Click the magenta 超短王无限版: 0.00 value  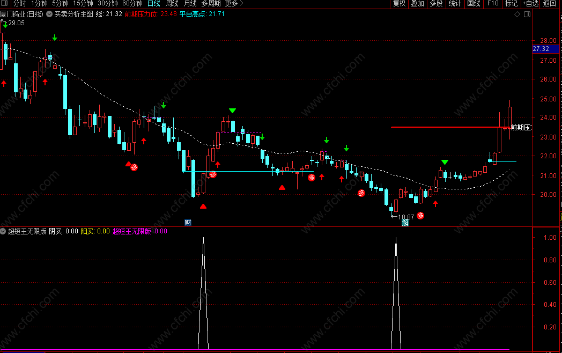point(140,231)
